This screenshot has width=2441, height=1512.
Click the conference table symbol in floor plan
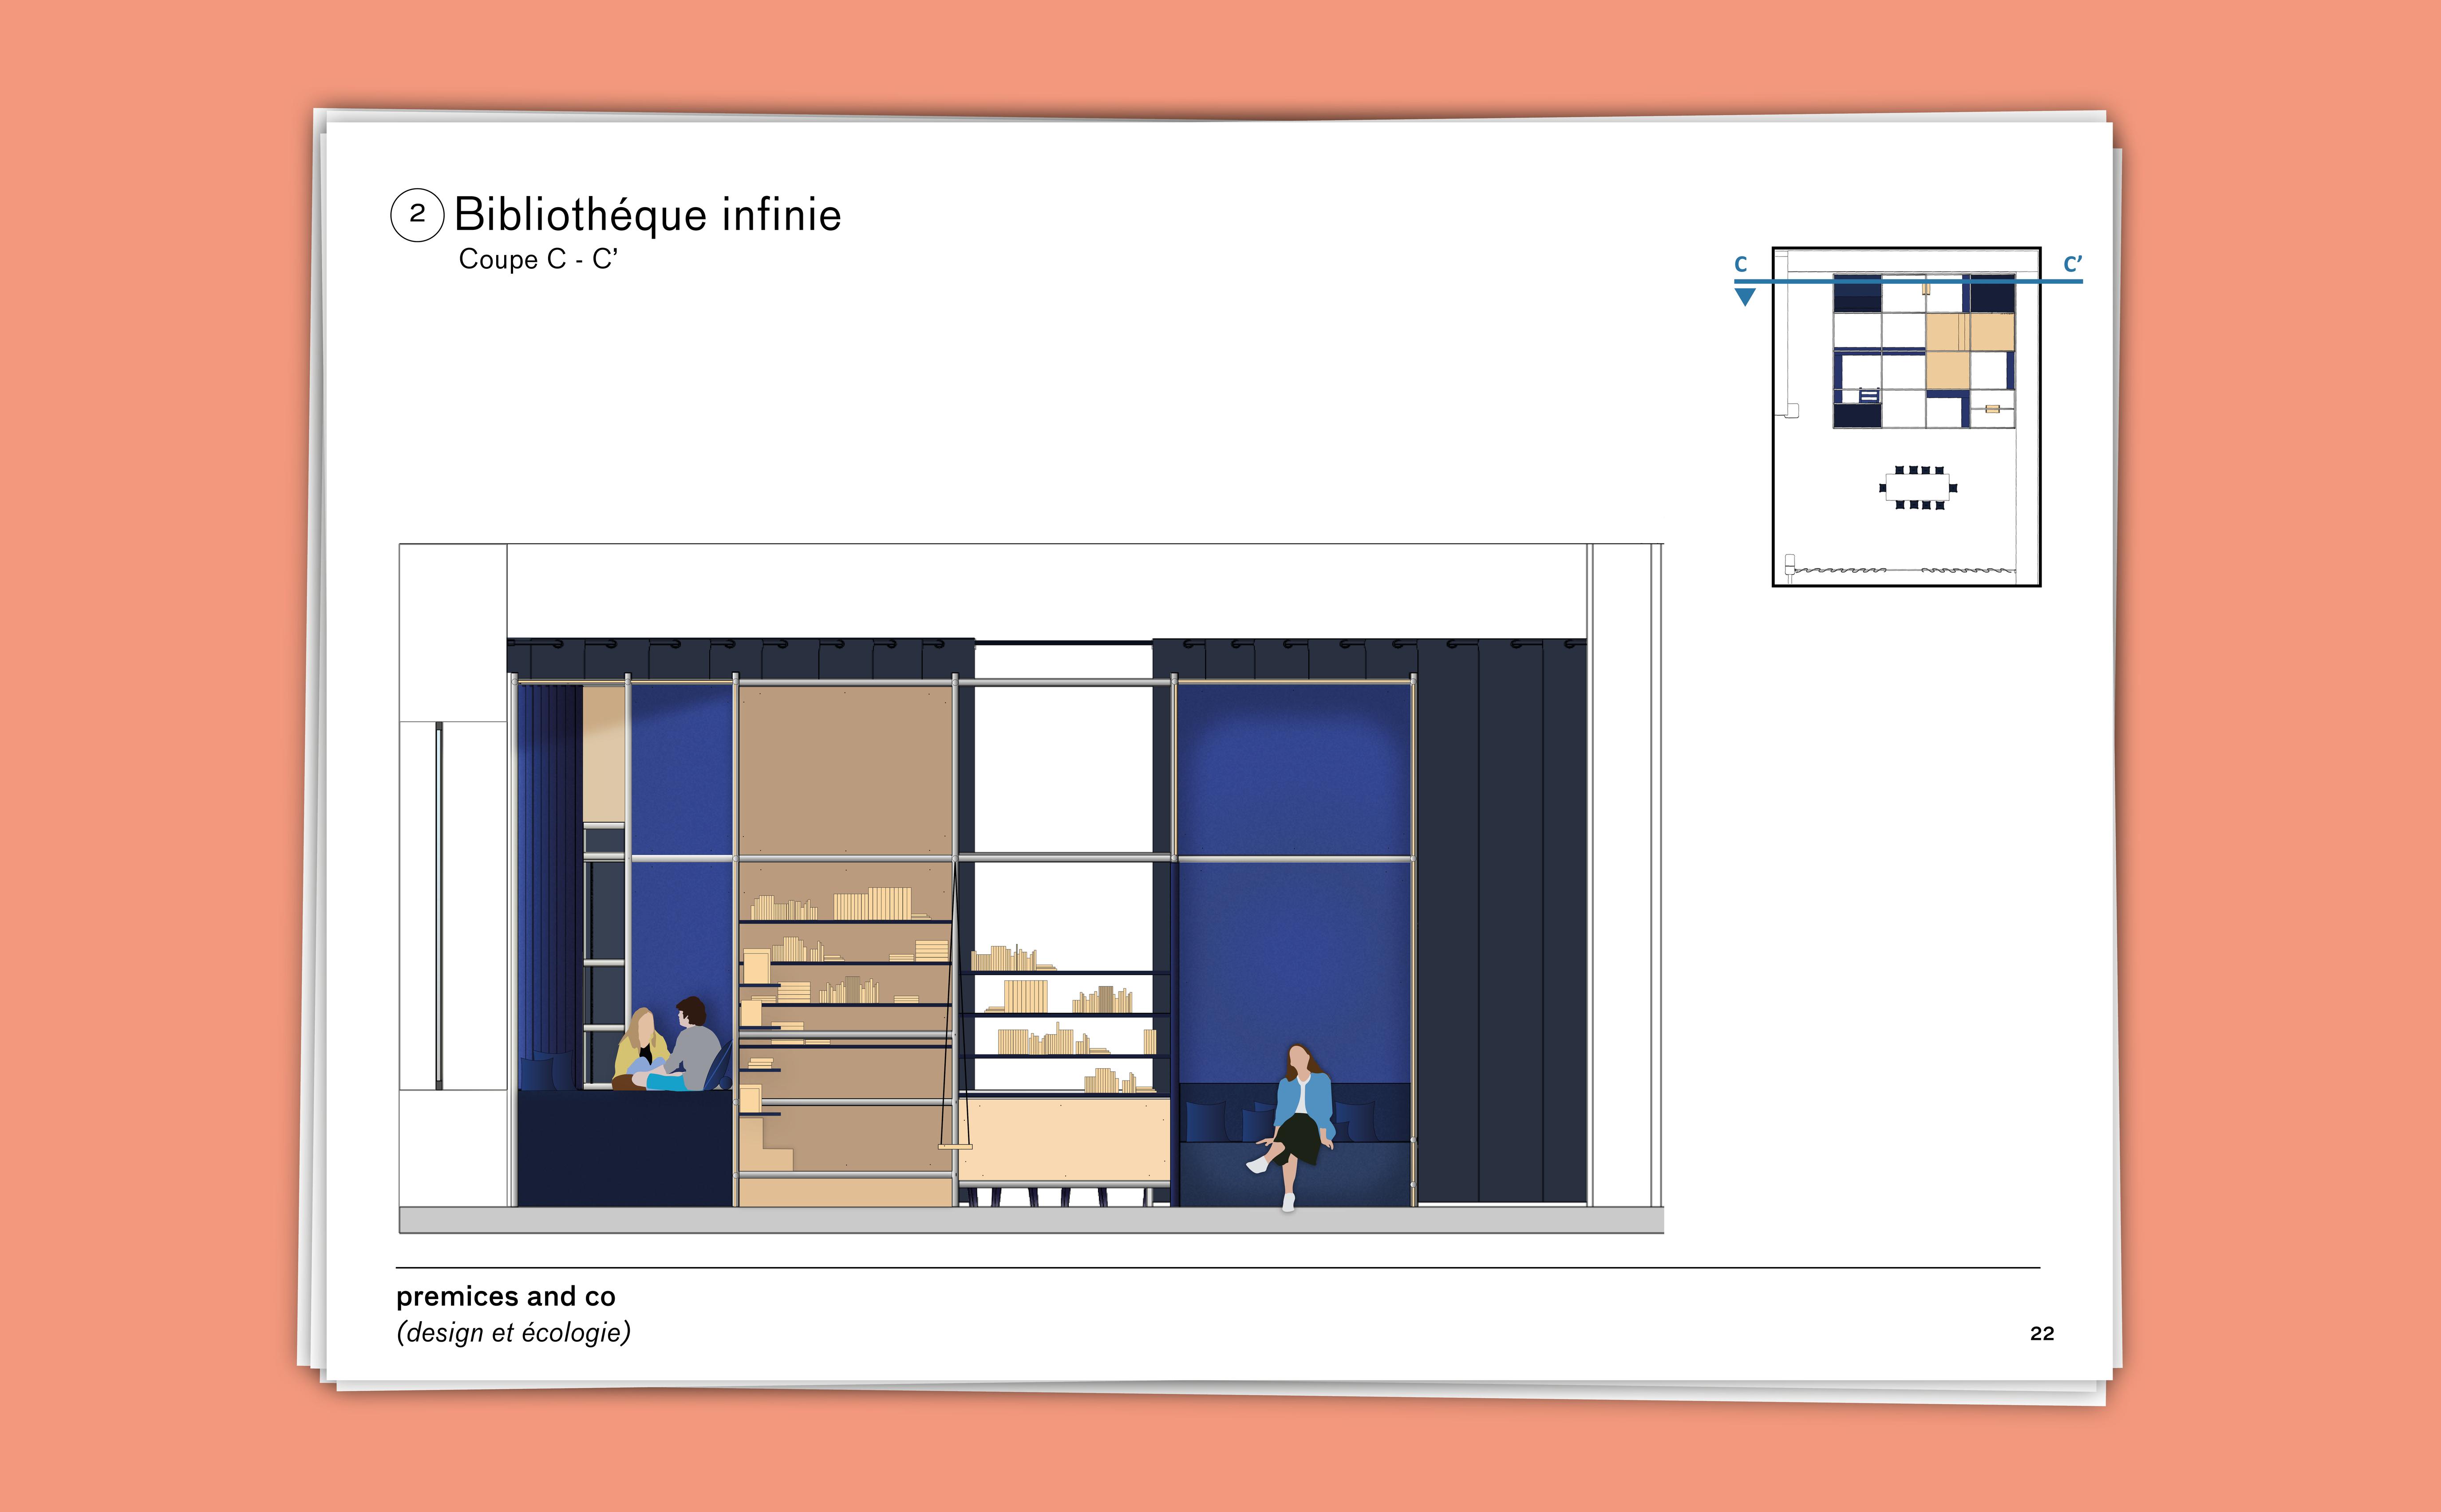tap(1918, 488)
